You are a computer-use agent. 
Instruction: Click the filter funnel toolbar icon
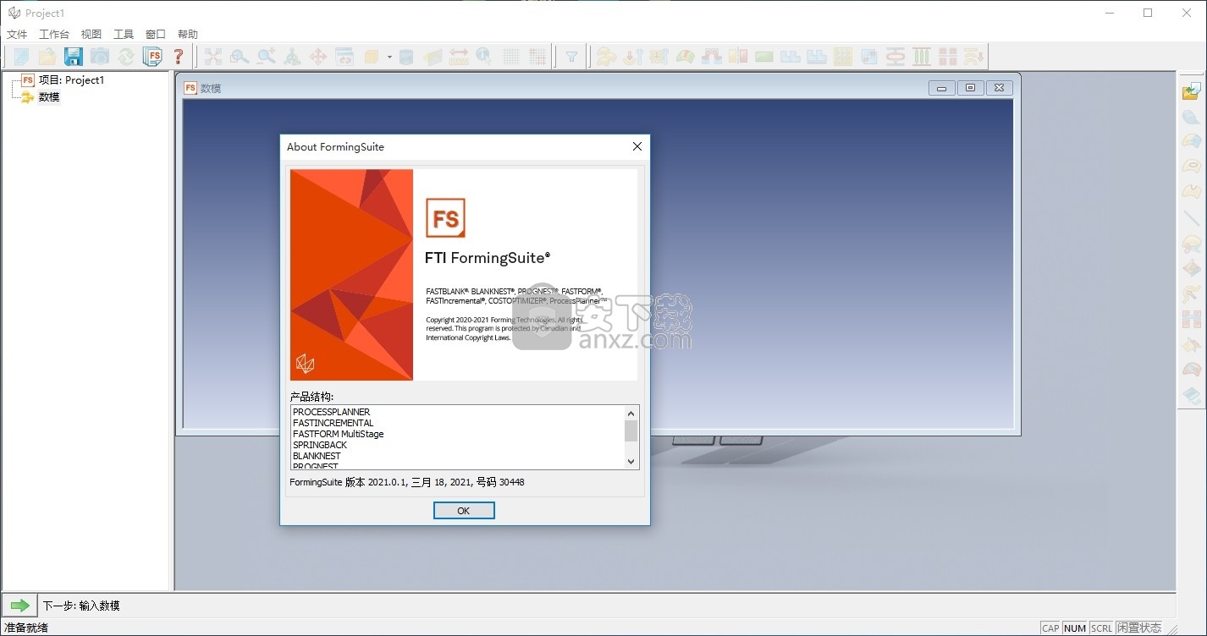[572, 57]
